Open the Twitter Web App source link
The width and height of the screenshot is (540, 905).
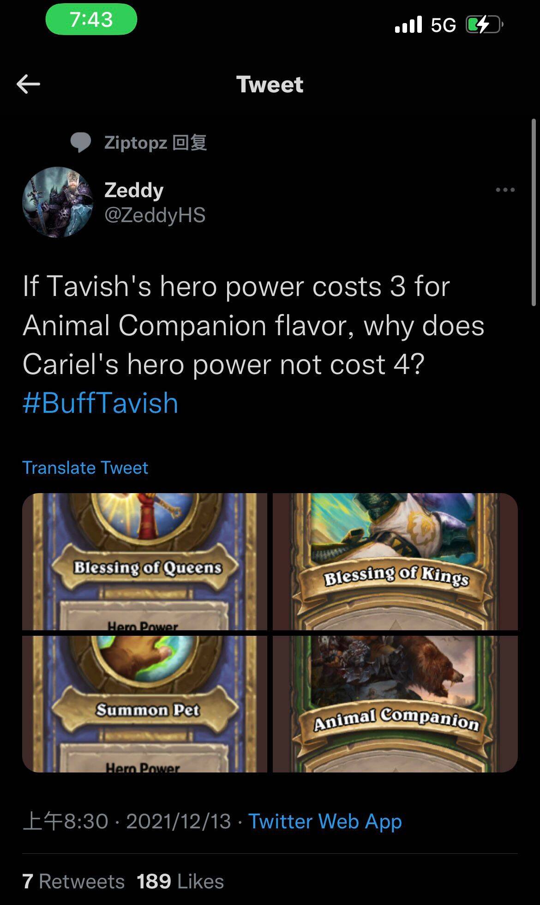(x=325, y=821)
